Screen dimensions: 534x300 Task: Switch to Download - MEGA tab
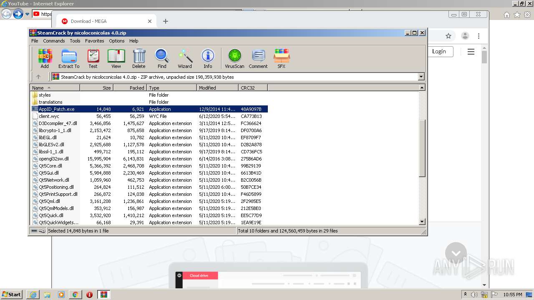pos(106,21)
